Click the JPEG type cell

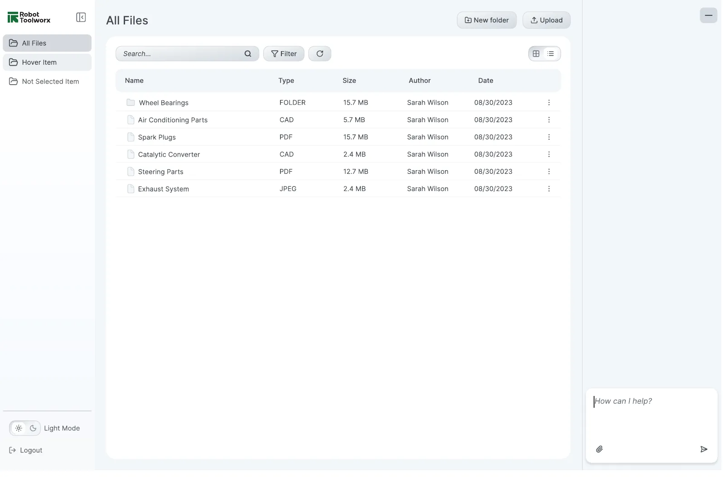tap(288, 189)
